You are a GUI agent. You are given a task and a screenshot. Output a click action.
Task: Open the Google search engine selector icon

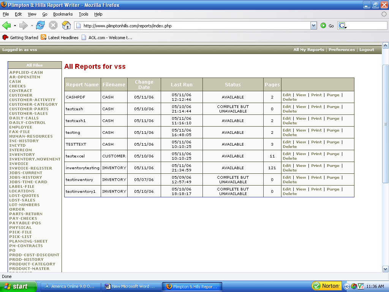coord(343,25)
